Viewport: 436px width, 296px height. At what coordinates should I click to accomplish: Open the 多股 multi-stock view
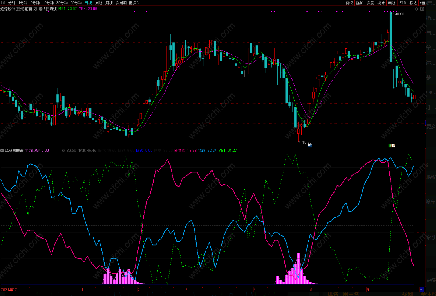click(370, 3)
